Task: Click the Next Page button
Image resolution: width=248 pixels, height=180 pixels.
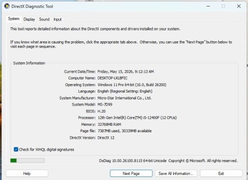Action: pos(131,174)
